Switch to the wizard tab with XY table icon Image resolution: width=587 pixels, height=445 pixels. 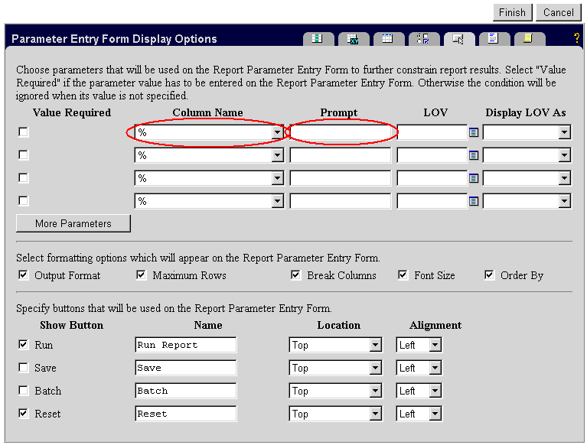pos(353,38)
